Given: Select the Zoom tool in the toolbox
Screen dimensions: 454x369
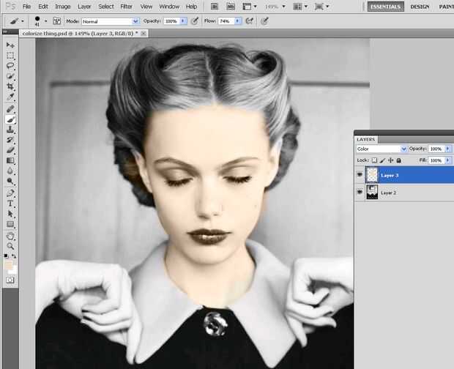Looking at the screenshot, I should [11, 247].
